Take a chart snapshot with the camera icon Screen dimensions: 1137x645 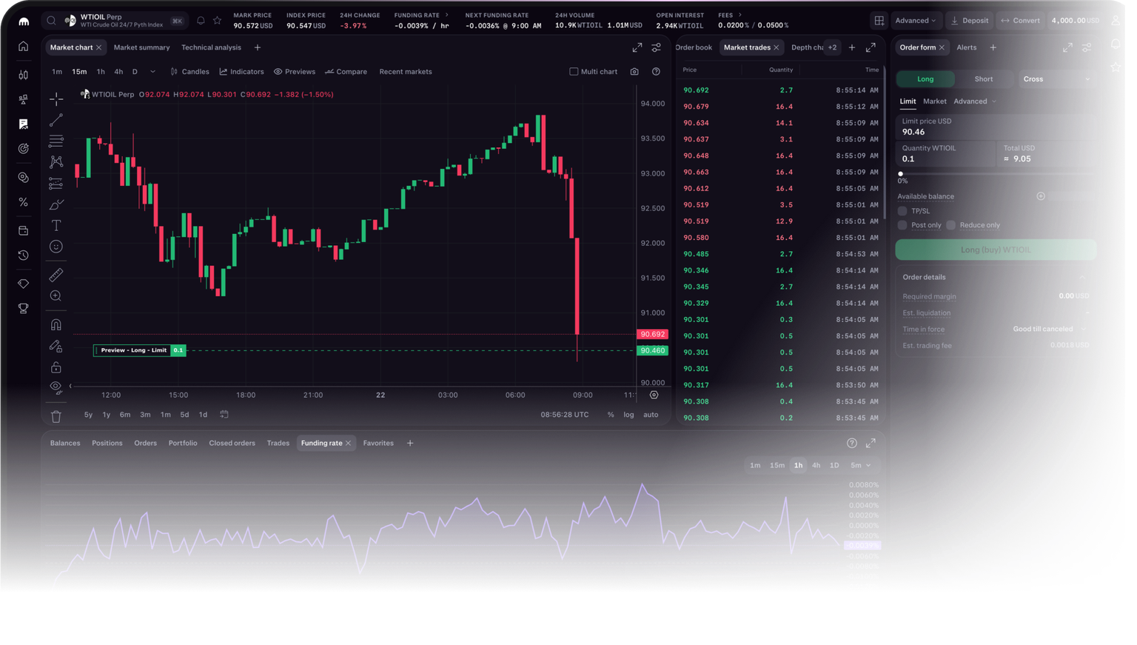pos(634,72)
